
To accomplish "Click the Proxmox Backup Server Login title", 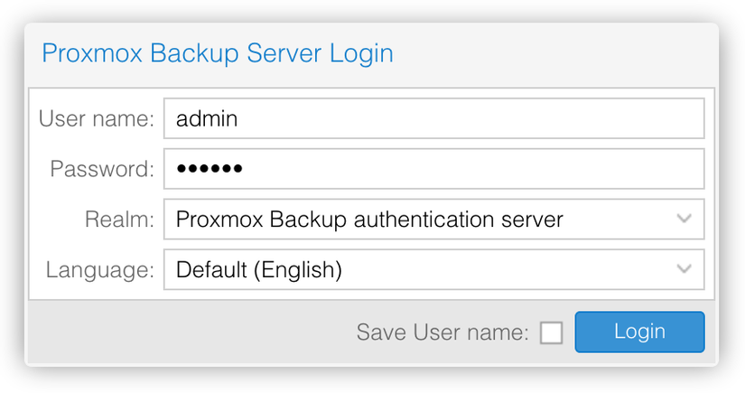I will click(x=218, y=53).
